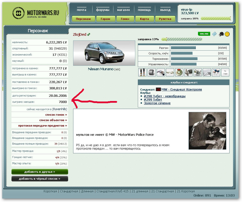Click the 'добавить в чёрный список' button
The width and height of the screenshot is (242, 202).
(x=40, y=179)
